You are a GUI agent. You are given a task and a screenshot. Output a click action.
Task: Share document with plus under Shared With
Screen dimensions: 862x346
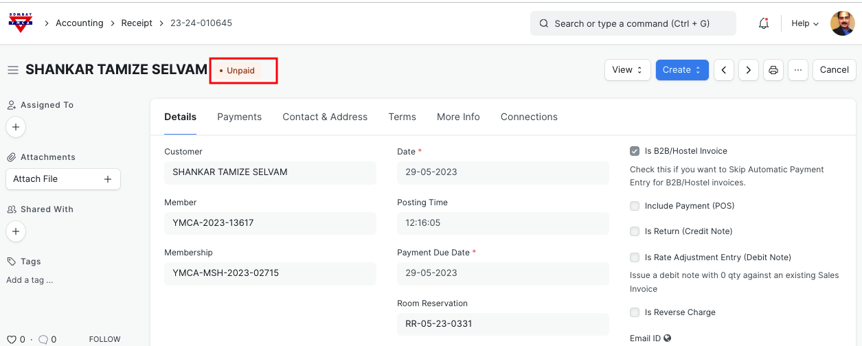tap(16, 231)
